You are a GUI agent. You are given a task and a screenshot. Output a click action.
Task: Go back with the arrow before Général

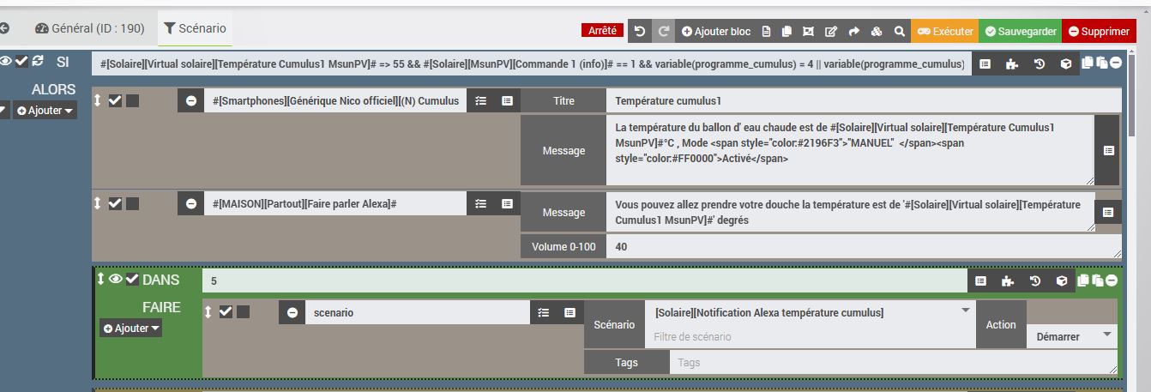4,28
